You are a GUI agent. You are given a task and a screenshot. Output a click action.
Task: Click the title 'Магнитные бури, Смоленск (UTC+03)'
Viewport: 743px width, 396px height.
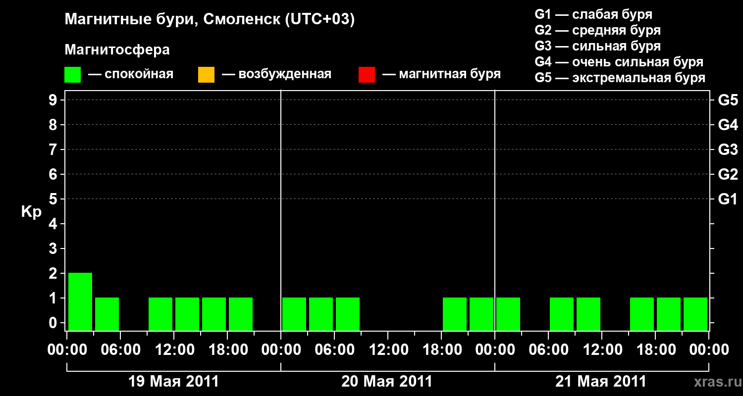pos(210,20)
